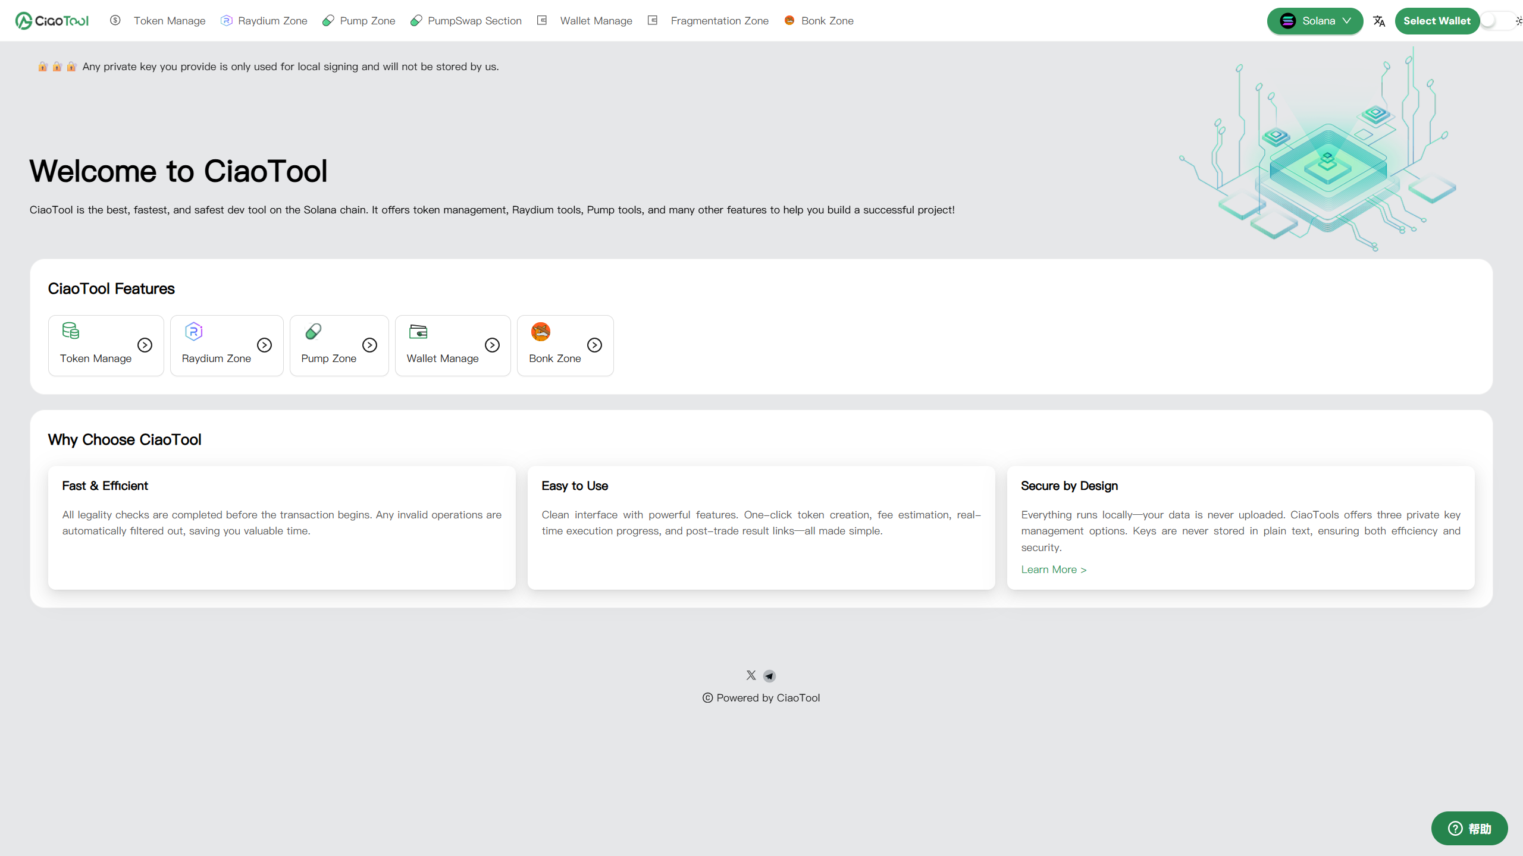The image size is (1523, 856).
Task: Open the X (Twitter) social link
Action: tap(751, 675)
